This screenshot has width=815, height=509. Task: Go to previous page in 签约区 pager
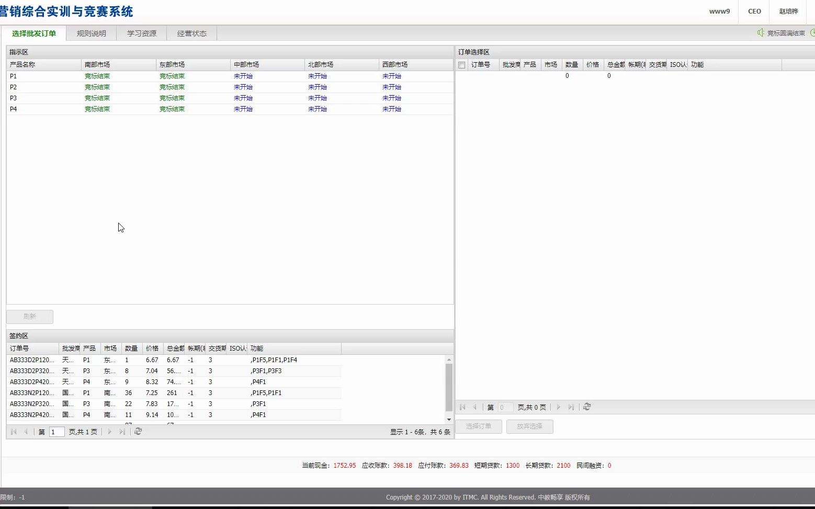point(26,432)
